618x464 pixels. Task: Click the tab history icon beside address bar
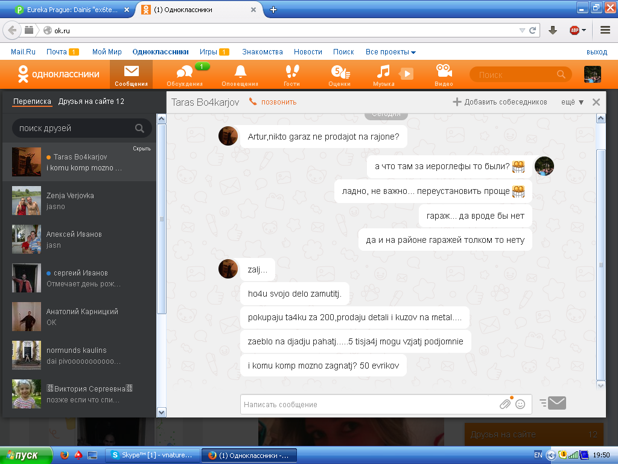click(29, 30)
